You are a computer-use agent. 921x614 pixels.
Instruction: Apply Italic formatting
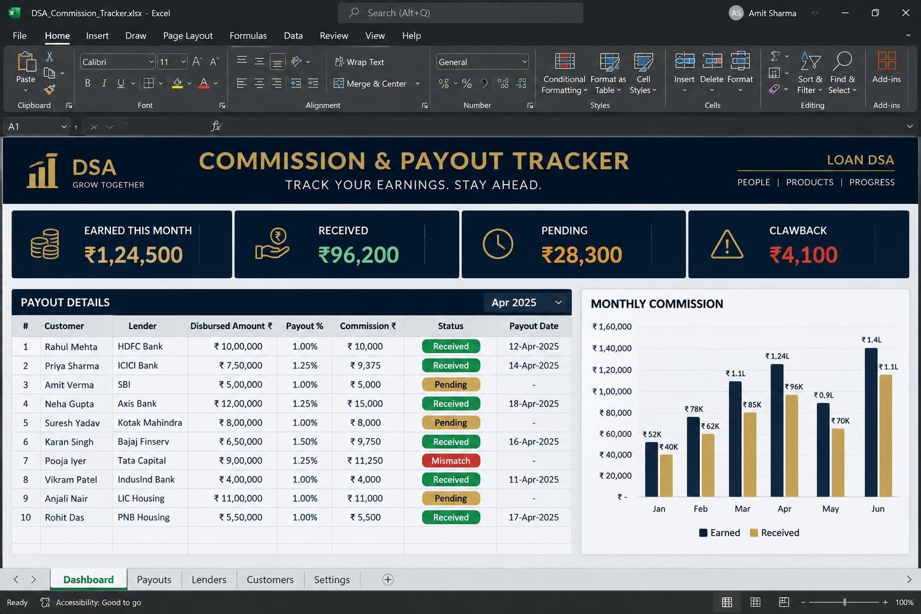point(104,83)
